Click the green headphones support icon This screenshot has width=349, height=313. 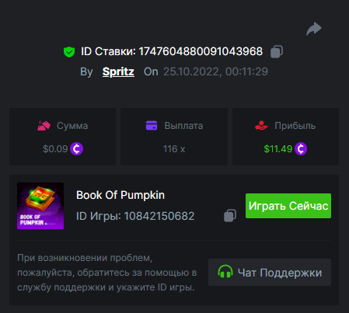point(225,272)
